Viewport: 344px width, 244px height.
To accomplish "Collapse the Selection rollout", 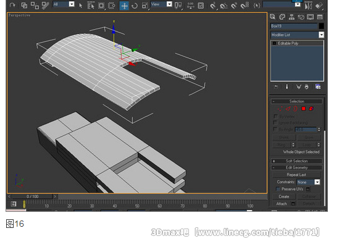I will click(296, 101).
